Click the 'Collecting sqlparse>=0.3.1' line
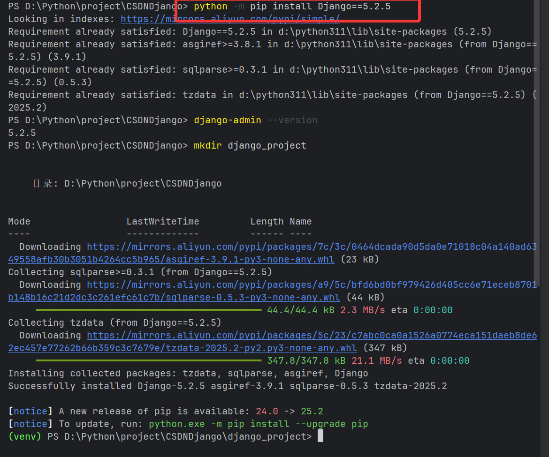 click(140, 272)
